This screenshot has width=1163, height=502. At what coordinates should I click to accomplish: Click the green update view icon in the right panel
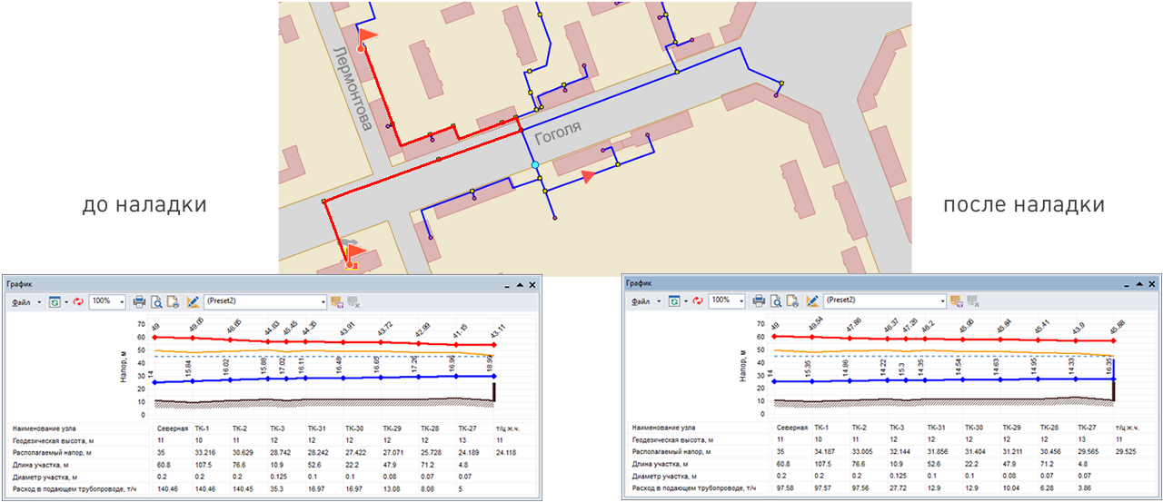pos(675,300)
